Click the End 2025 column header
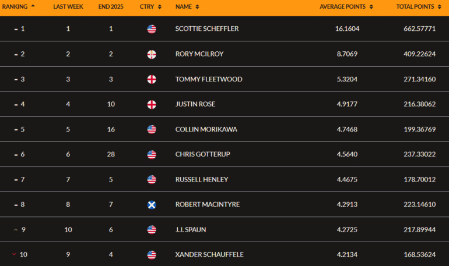Screen dimensions: 449x266 coord(111,6)
